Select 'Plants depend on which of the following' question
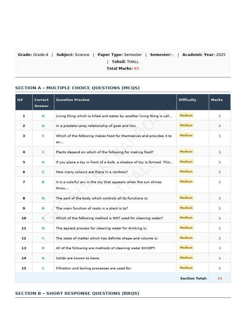246x329 pixels. [x=105, y=152]
